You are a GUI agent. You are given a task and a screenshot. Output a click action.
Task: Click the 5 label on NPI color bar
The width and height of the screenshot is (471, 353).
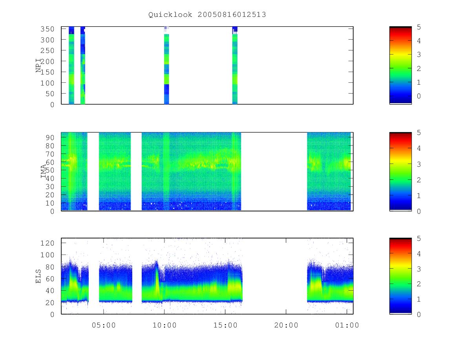pyautogui.click(x=419, y=27)
